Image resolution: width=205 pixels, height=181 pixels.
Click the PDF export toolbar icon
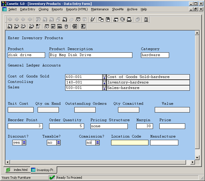pyautogui.click(x=75, y=26)
